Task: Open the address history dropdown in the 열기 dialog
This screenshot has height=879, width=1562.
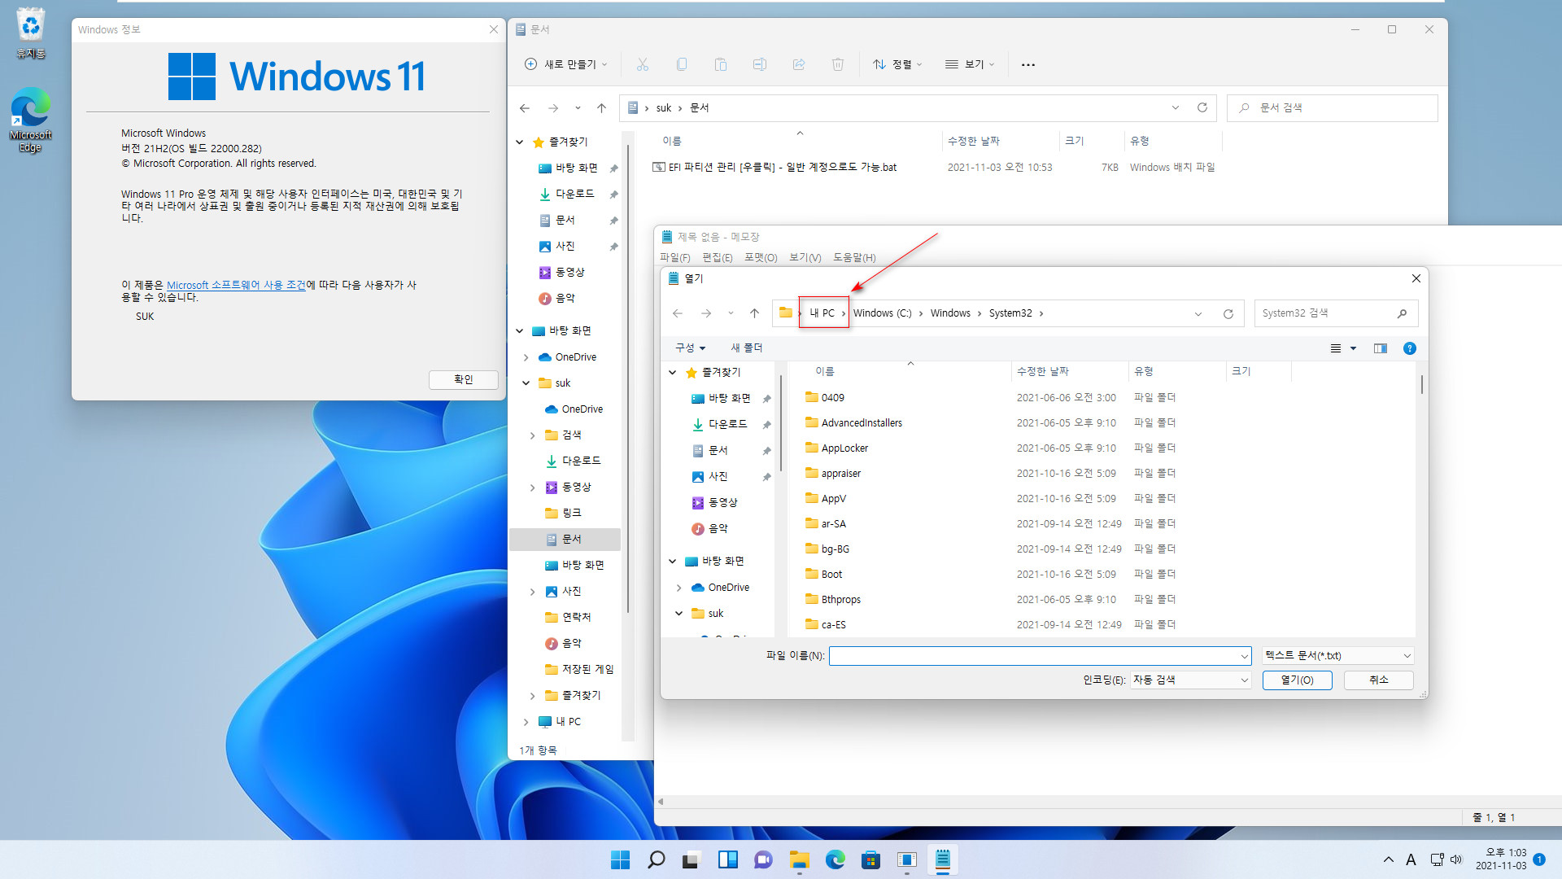Action: [1198, 314]
